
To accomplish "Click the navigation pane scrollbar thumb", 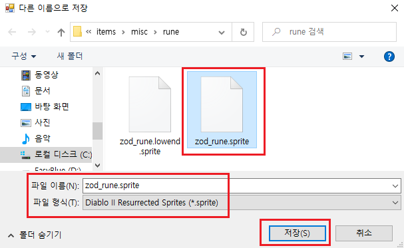I will pyautogui.click(x=97, y=131).
